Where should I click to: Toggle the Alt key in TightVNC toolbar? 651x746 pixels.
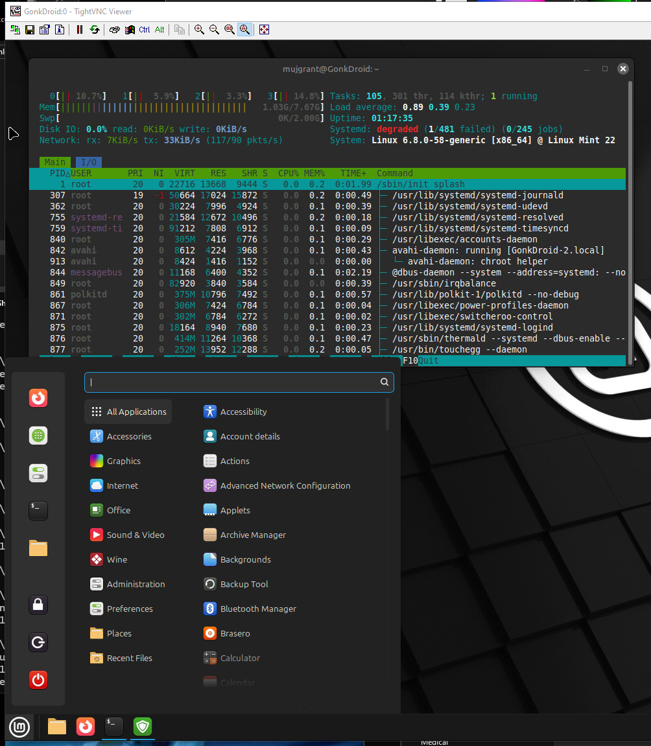tap(160, 30)
